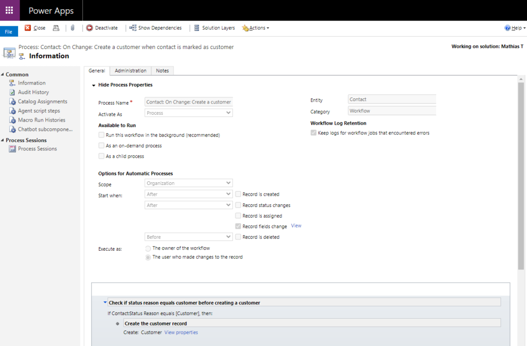
Task: Check As an on-demand process
Action: (x=101, y=146)
